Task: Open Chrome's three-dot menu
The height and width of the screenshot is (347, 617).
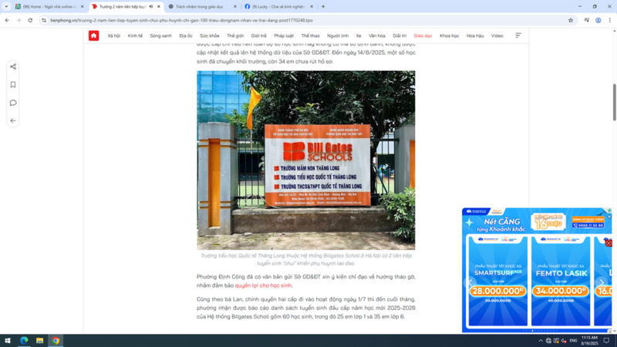Action: [609, 21]
